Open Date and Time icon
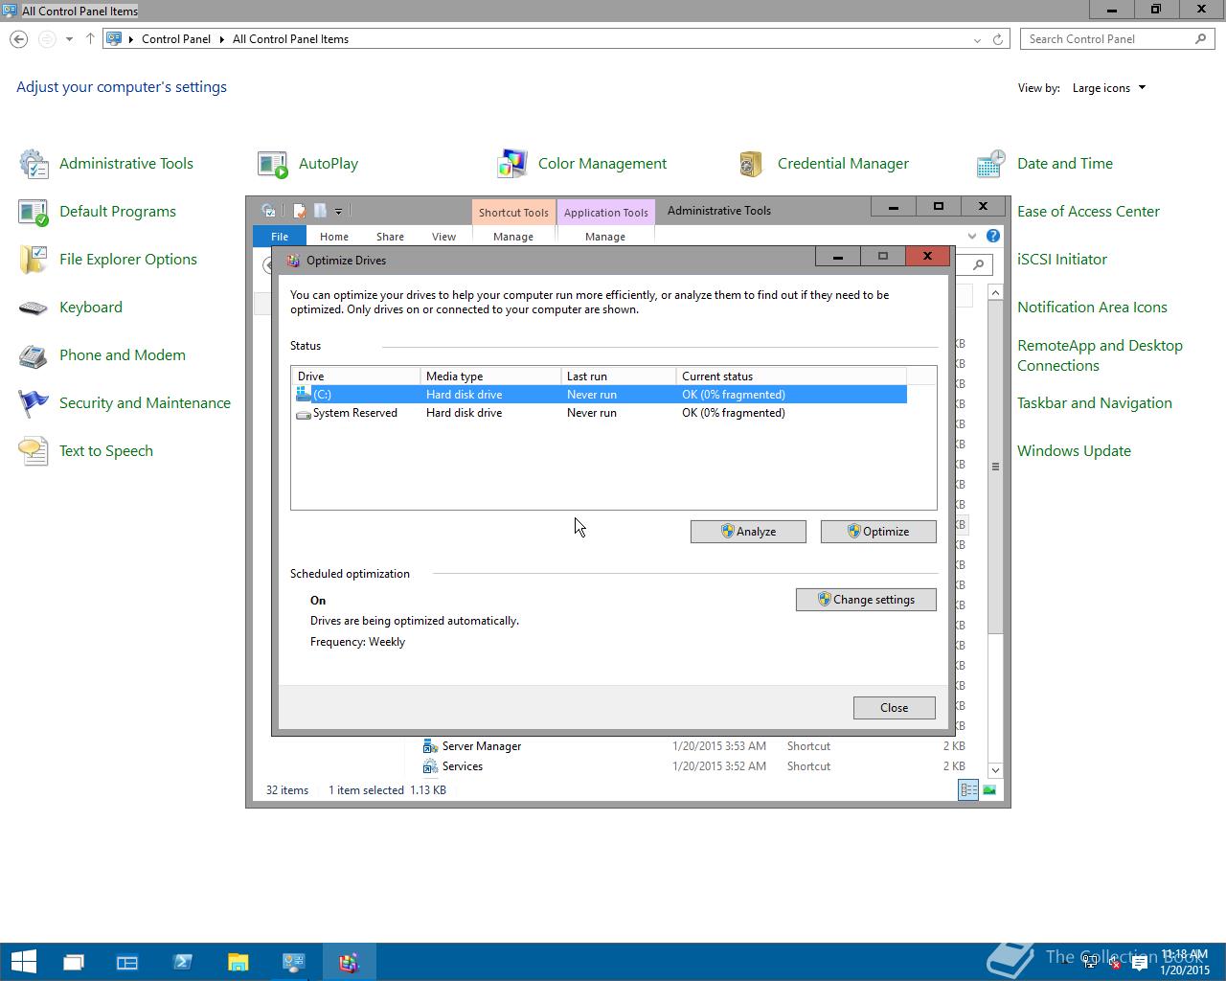This screenshot has height=981, width=1226. tap(991, 164)
